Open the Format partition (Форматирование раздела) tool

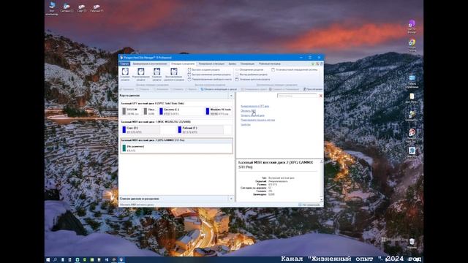141,74
